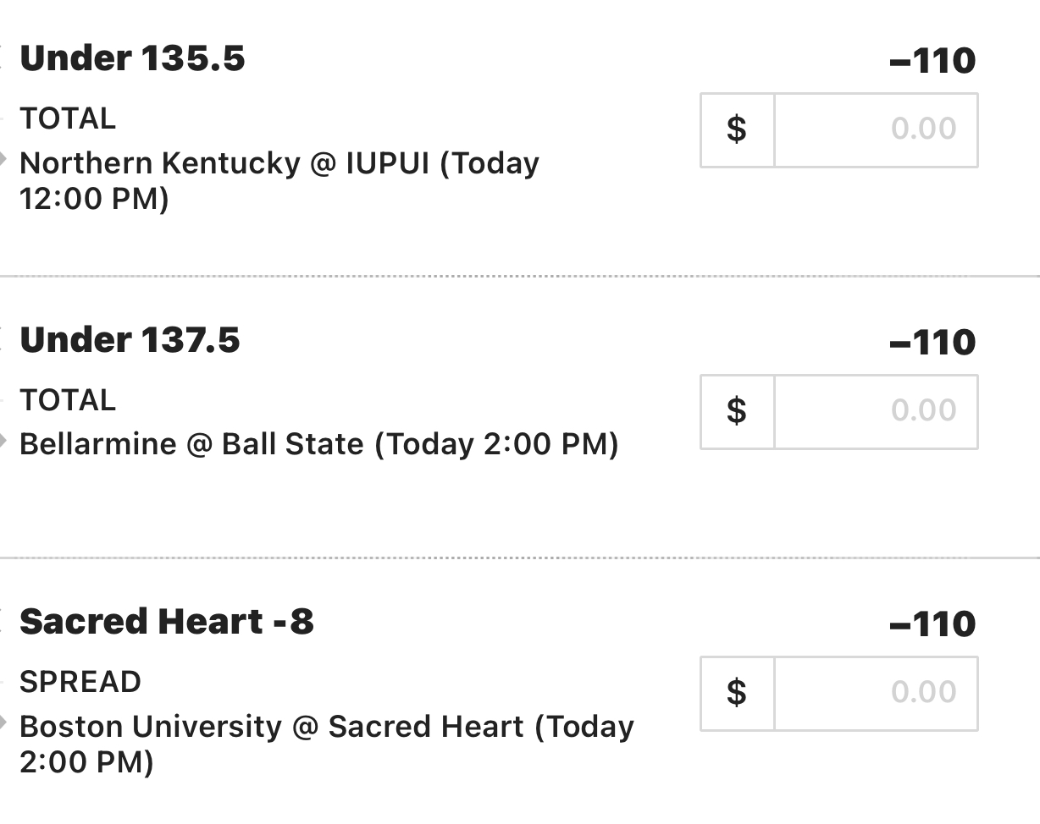The width and height of the screenshot is (1040, 824).
Task: Click the -110 odds for Under 137.5
Action: [x=932, y=343]
